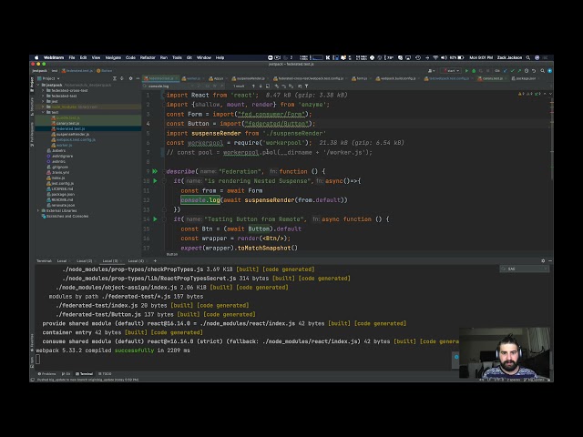Image resolution: width=583 pixels, height=437 pixels.
Task: Expand the federated-cross-test folder
Action: [x=43, y=90]
